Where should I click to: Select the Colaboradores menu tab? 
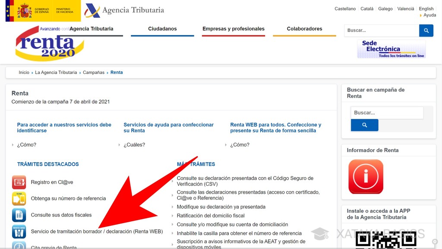[304, 29]
